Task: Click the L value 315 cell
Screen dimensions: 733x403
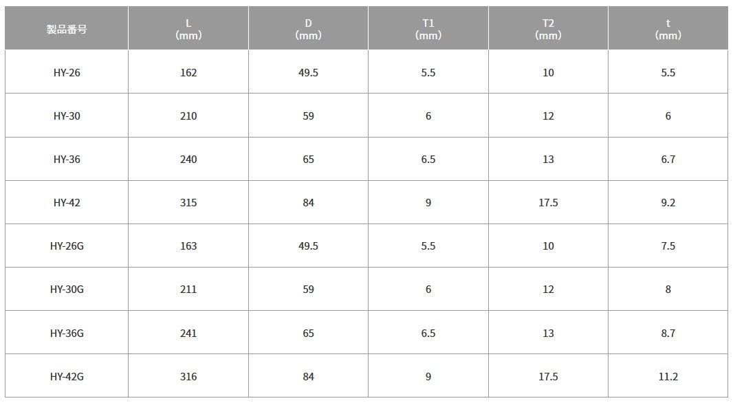Action: [x=188, y=202]
